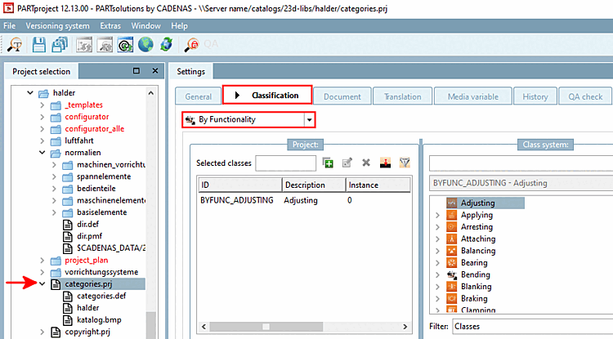Switch to the Translation tab

(x=403, y=96)
